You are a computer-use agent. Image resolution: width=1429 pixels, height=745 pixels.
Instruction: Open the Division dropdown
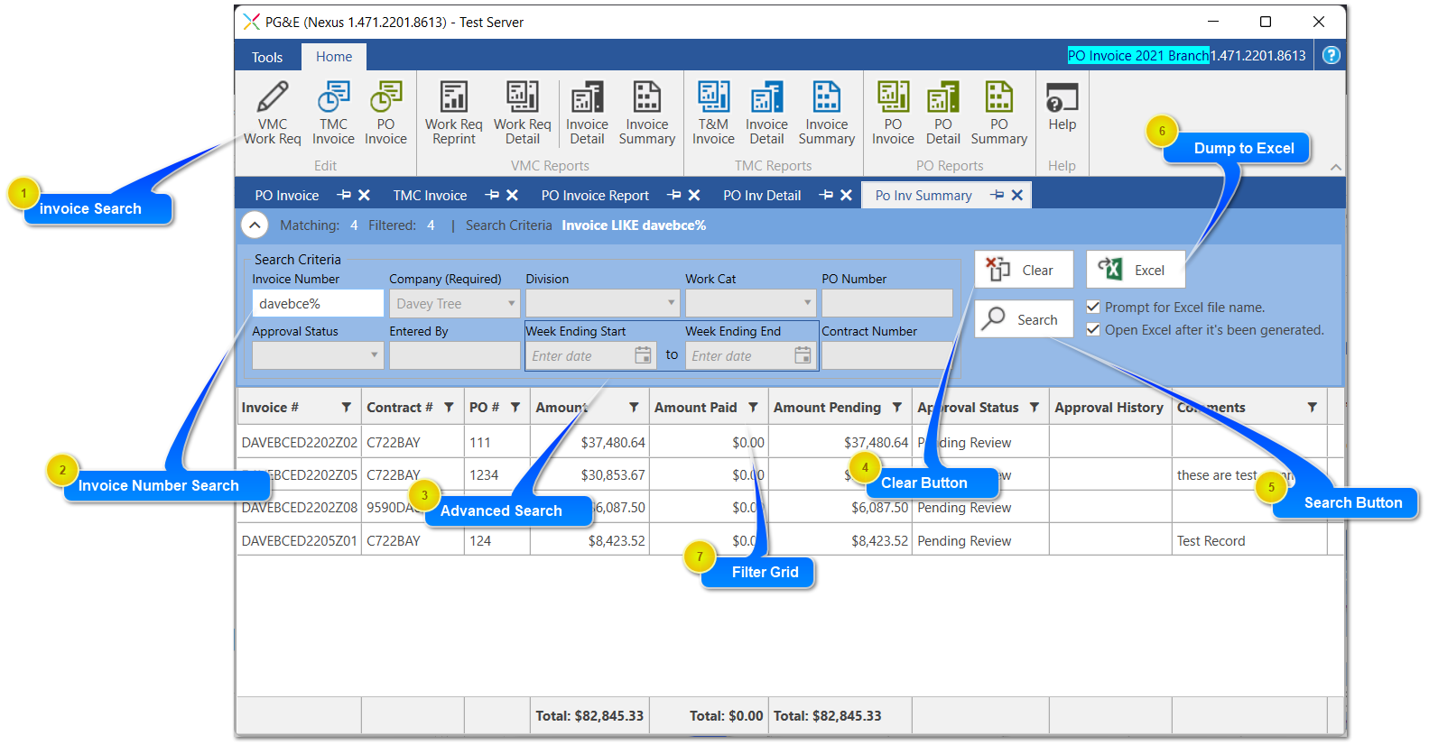(x=602, y=303)
